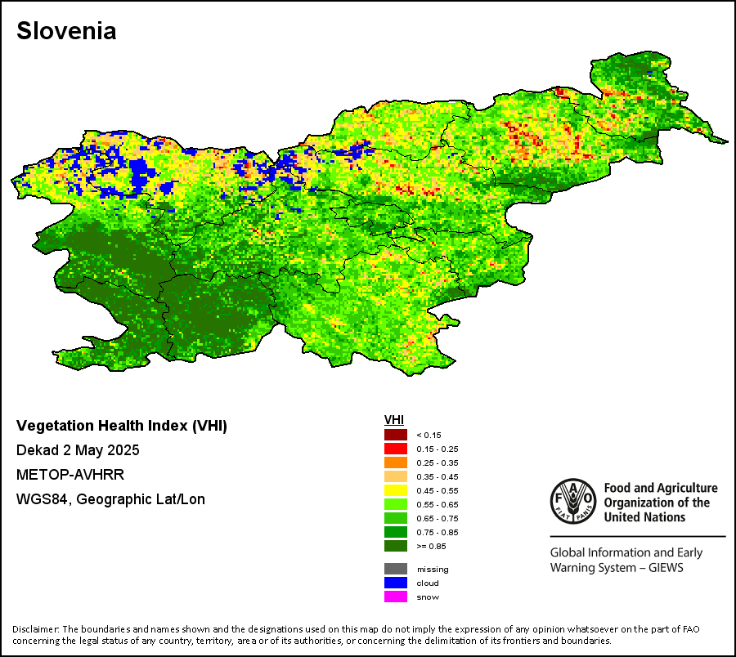Viewport: 736px width, 657px height.
Task: Click the yellow 0.45 - 0.55 legend swatch
Action: pyautogui.click(x=396, y=490)
